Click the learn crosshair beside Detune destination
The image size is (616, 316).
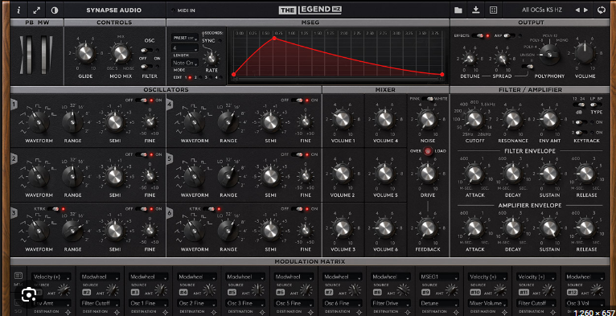[x=456, y=312]
